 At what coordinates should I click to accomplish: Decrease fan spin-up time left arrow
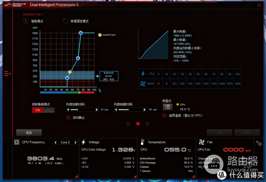tap(68, 110)
